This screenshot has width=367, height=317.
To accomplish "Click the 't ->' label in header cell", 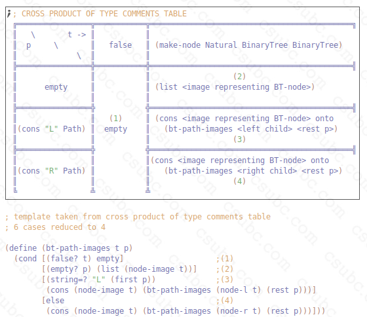I will 77,35.
